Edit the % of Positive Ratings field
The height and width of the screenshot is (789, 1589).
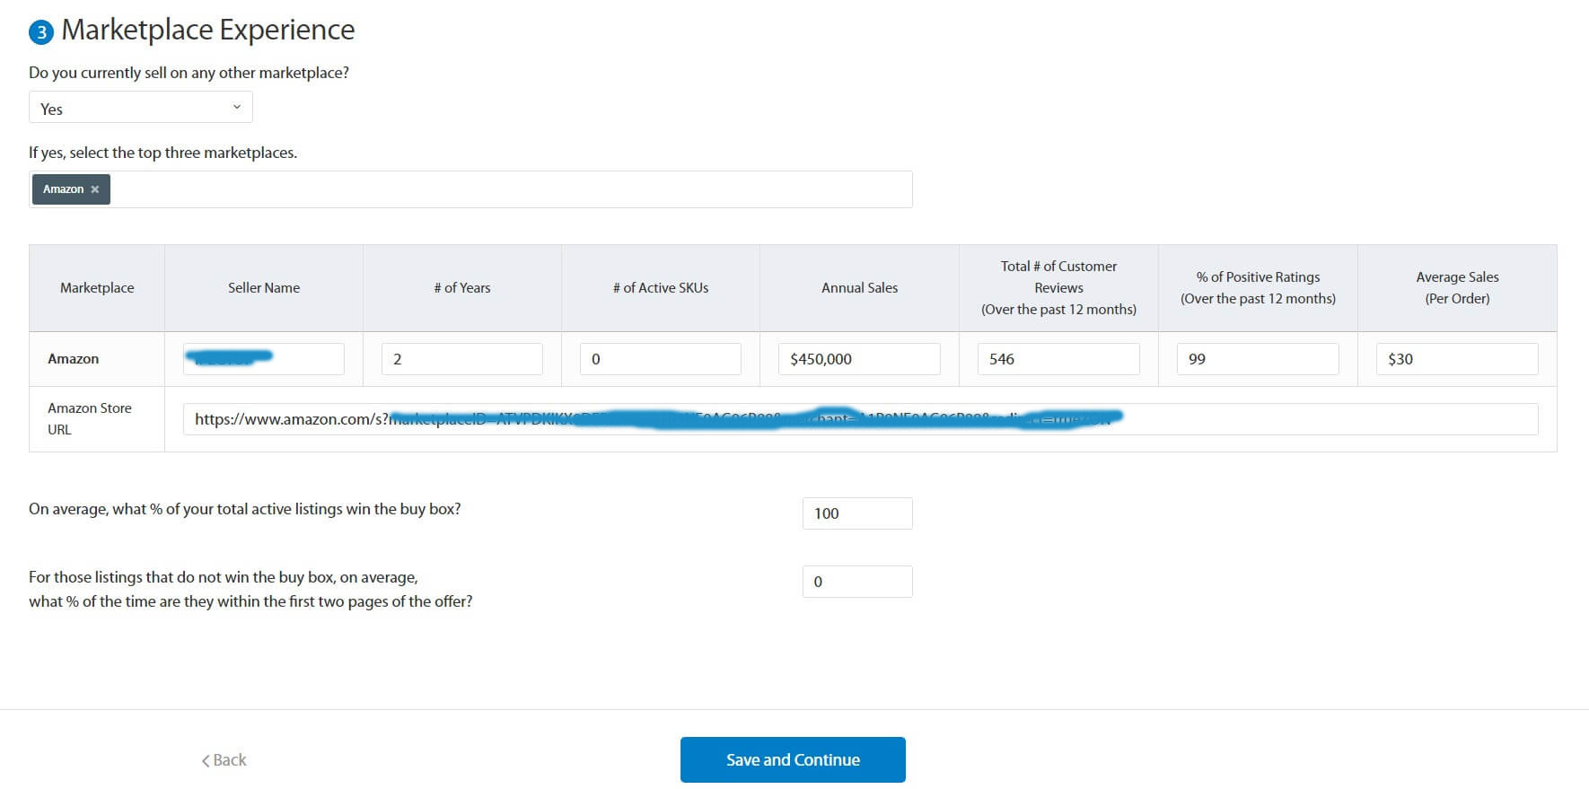pyautogui.click(x=1258, y=359)
